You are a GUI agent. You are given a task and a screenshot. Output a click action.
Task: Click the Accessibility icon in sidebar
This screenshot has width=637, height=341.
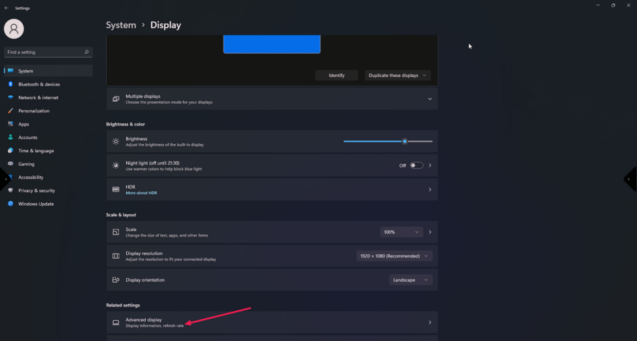11,177
